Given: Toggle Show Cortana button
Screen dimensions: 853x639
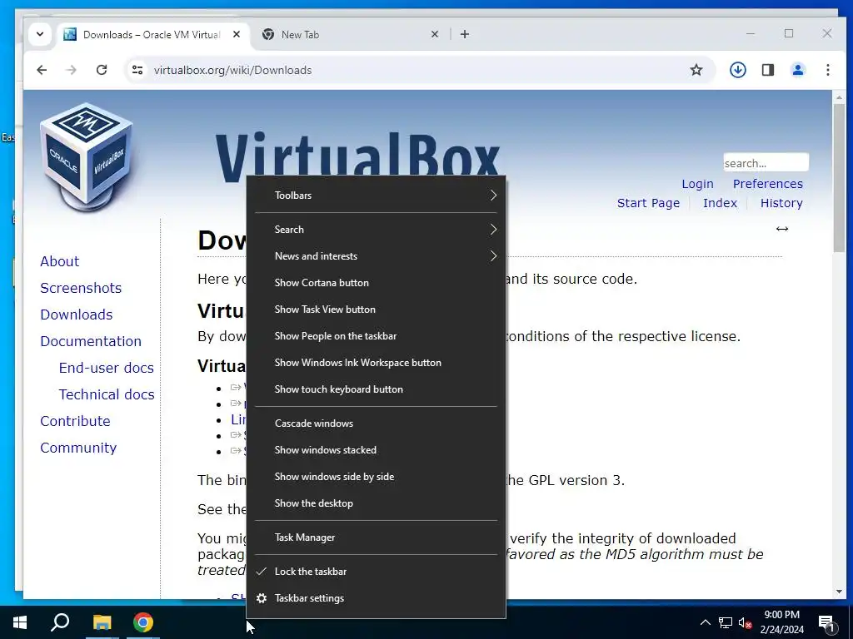Looking at the screenshot, I should 376,283.
